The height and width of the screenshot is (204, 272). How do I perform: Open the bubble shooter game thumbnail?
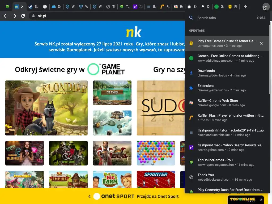pos(156,153)
